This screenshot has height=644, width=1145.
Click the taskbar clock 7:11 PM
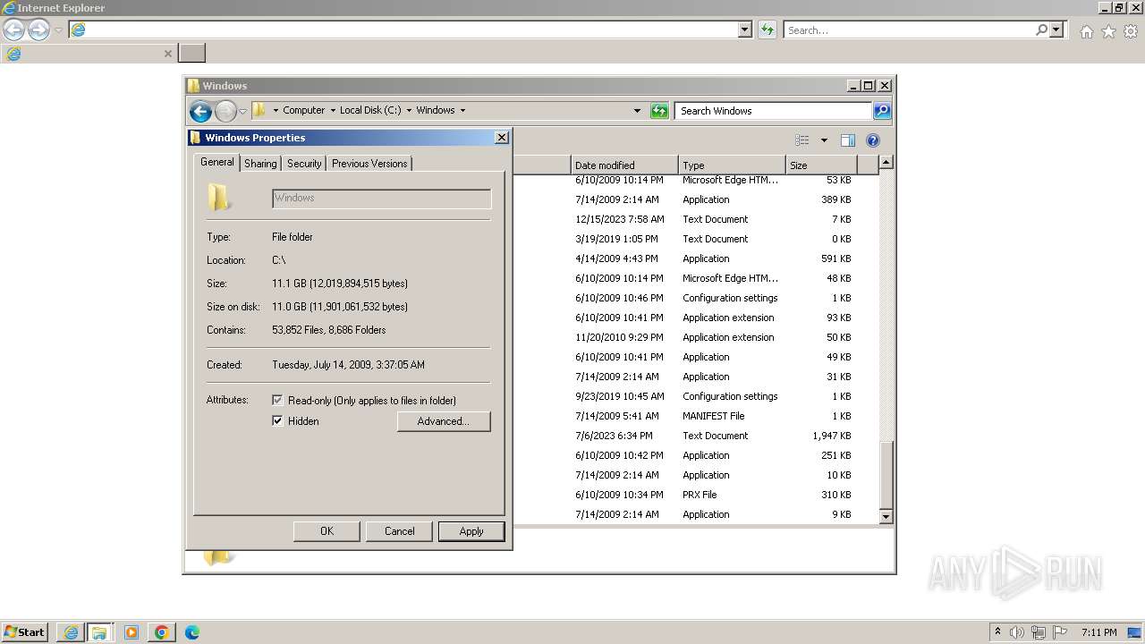[1098, 632]
